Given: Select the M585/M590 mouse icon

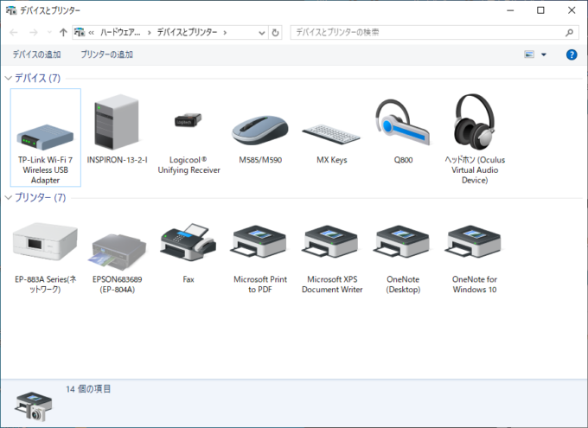Looking at the screenshot, I should tap(260, 131).
